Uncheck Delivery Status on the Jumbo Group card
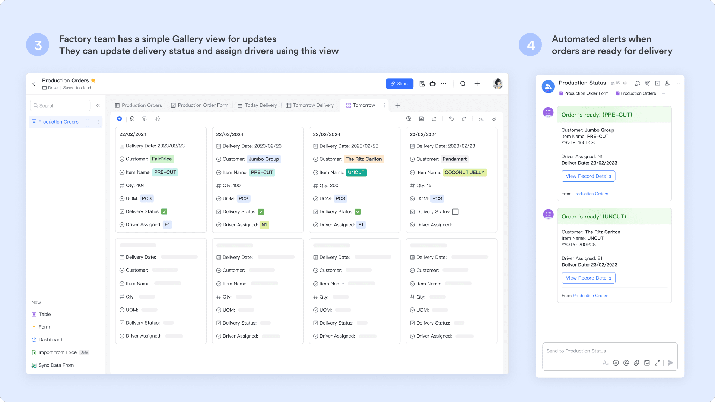715x402 pixels. [x=261, y=211]
